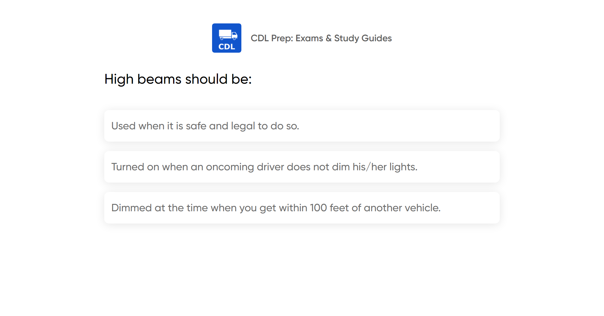Select the "CDL Prep: Exams & Study Guides" title

click(x=321, y=38)
